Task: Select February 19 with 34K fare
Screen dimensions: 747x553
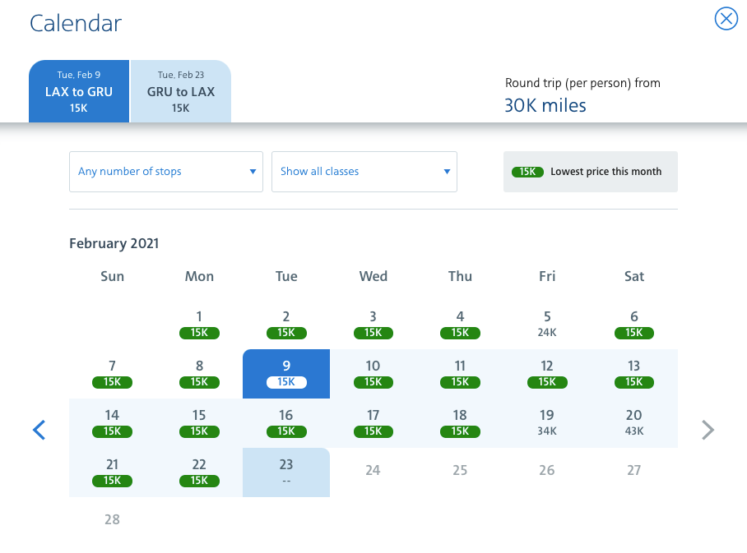Action: (x=547, y=422)
